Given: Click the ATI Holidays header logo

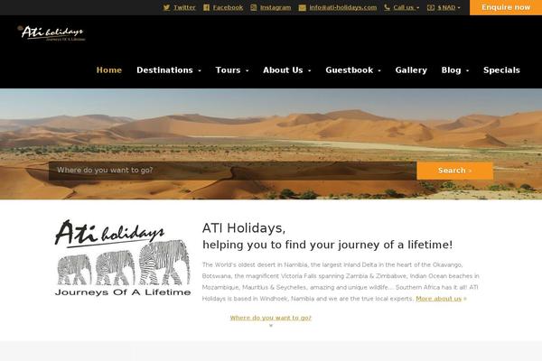Looking at the screenshot, I should (51, 33).
